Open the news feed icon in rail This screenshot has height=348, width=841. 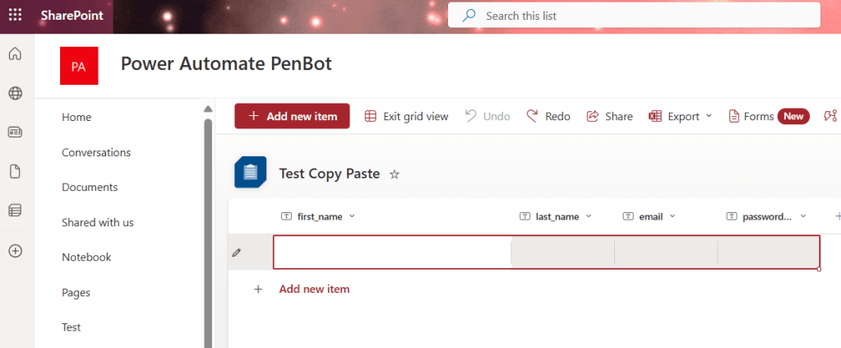[15, 132]
